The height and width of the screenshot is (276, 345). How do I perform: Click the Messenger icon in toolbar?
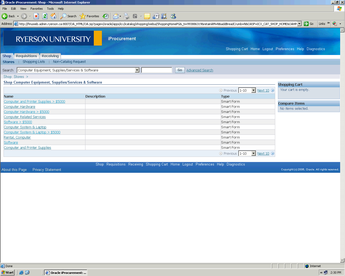tap(173, 16)
